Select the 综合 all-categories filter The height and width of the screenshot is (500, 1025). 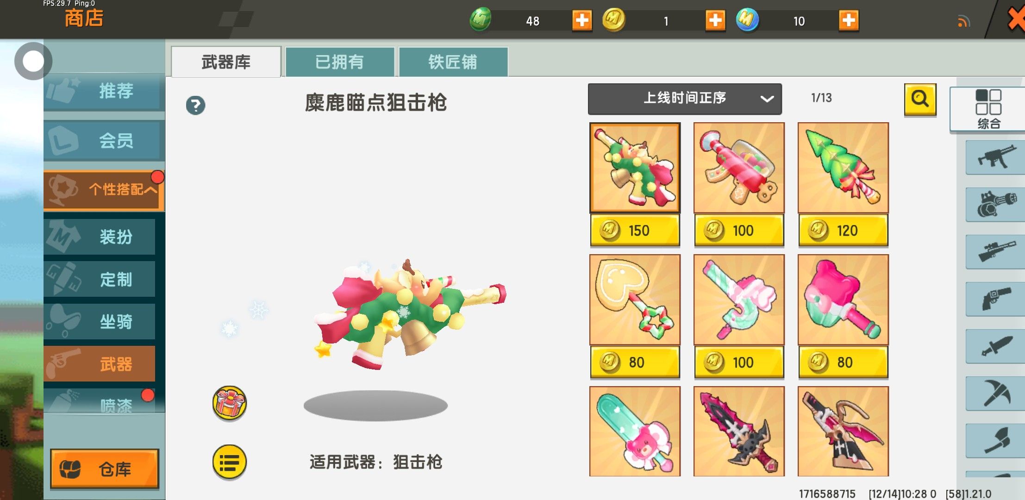(988, 109)
